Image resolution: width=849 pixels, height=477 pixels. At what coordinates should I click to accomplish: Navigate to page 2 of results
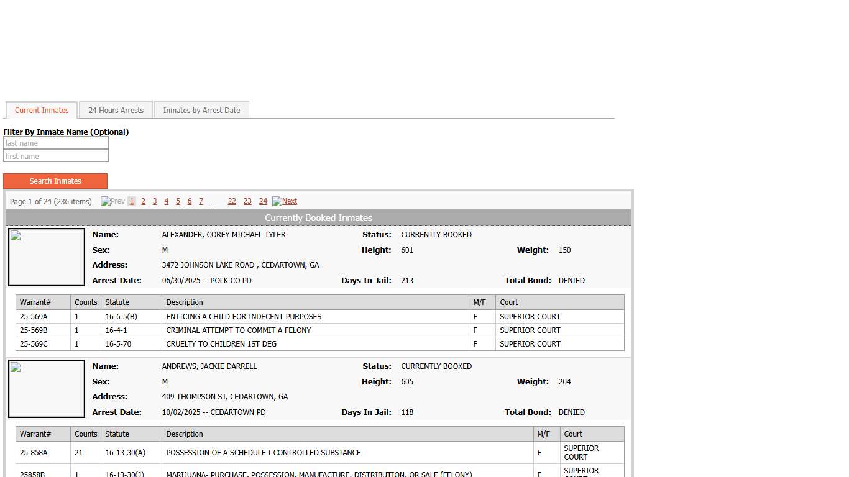pos(143,201)
